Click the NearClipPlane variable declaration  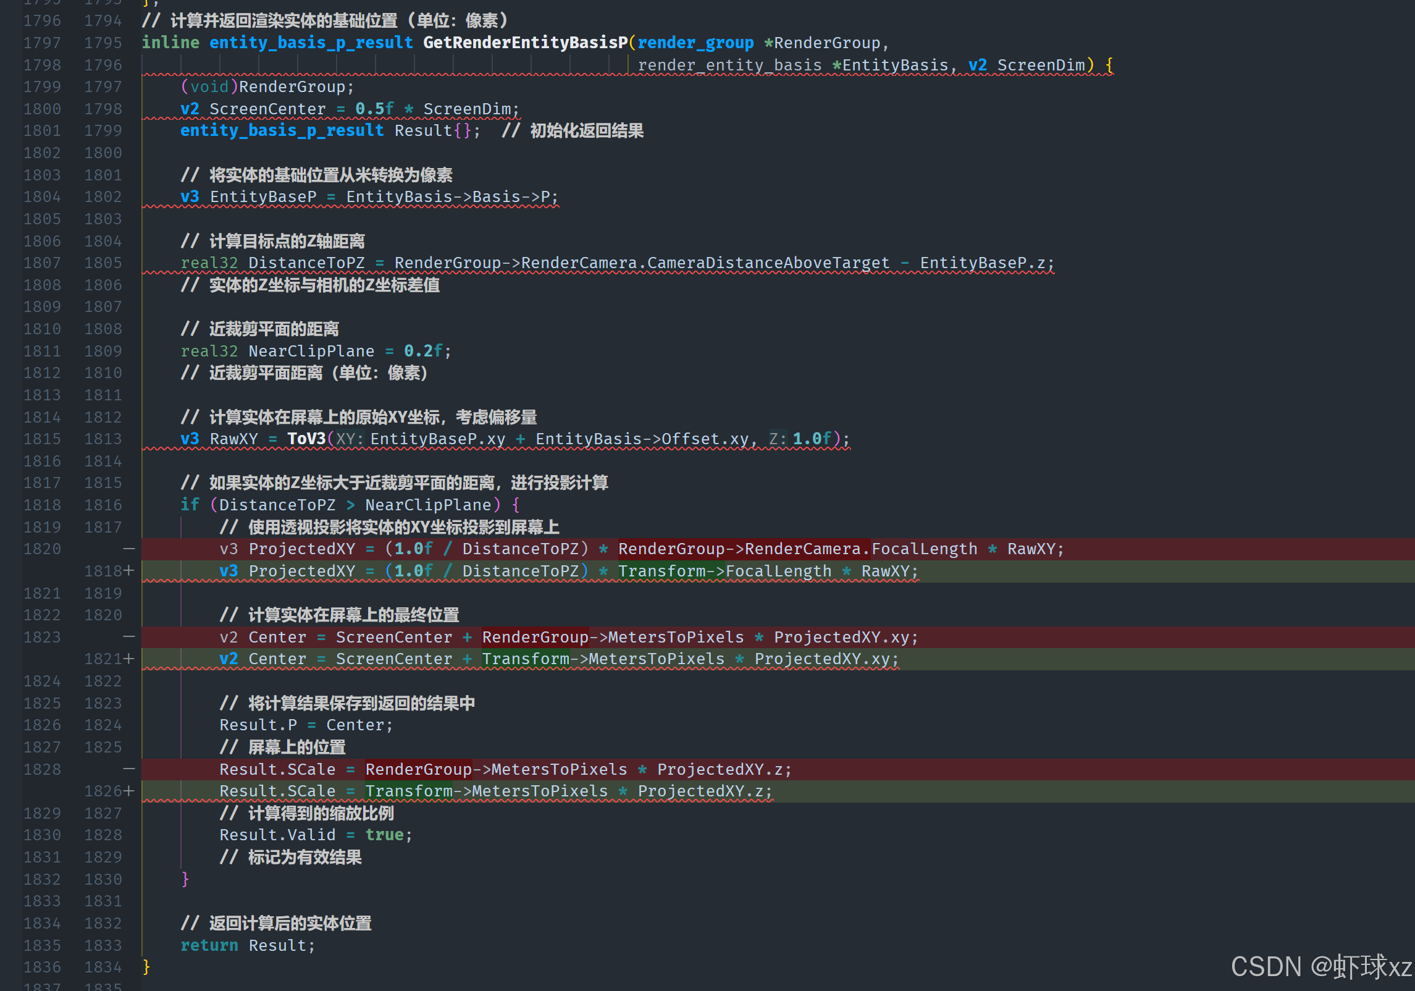(311, 352)
